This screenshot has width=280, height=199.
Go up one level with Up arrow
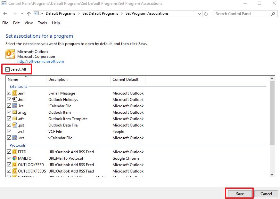29,14
